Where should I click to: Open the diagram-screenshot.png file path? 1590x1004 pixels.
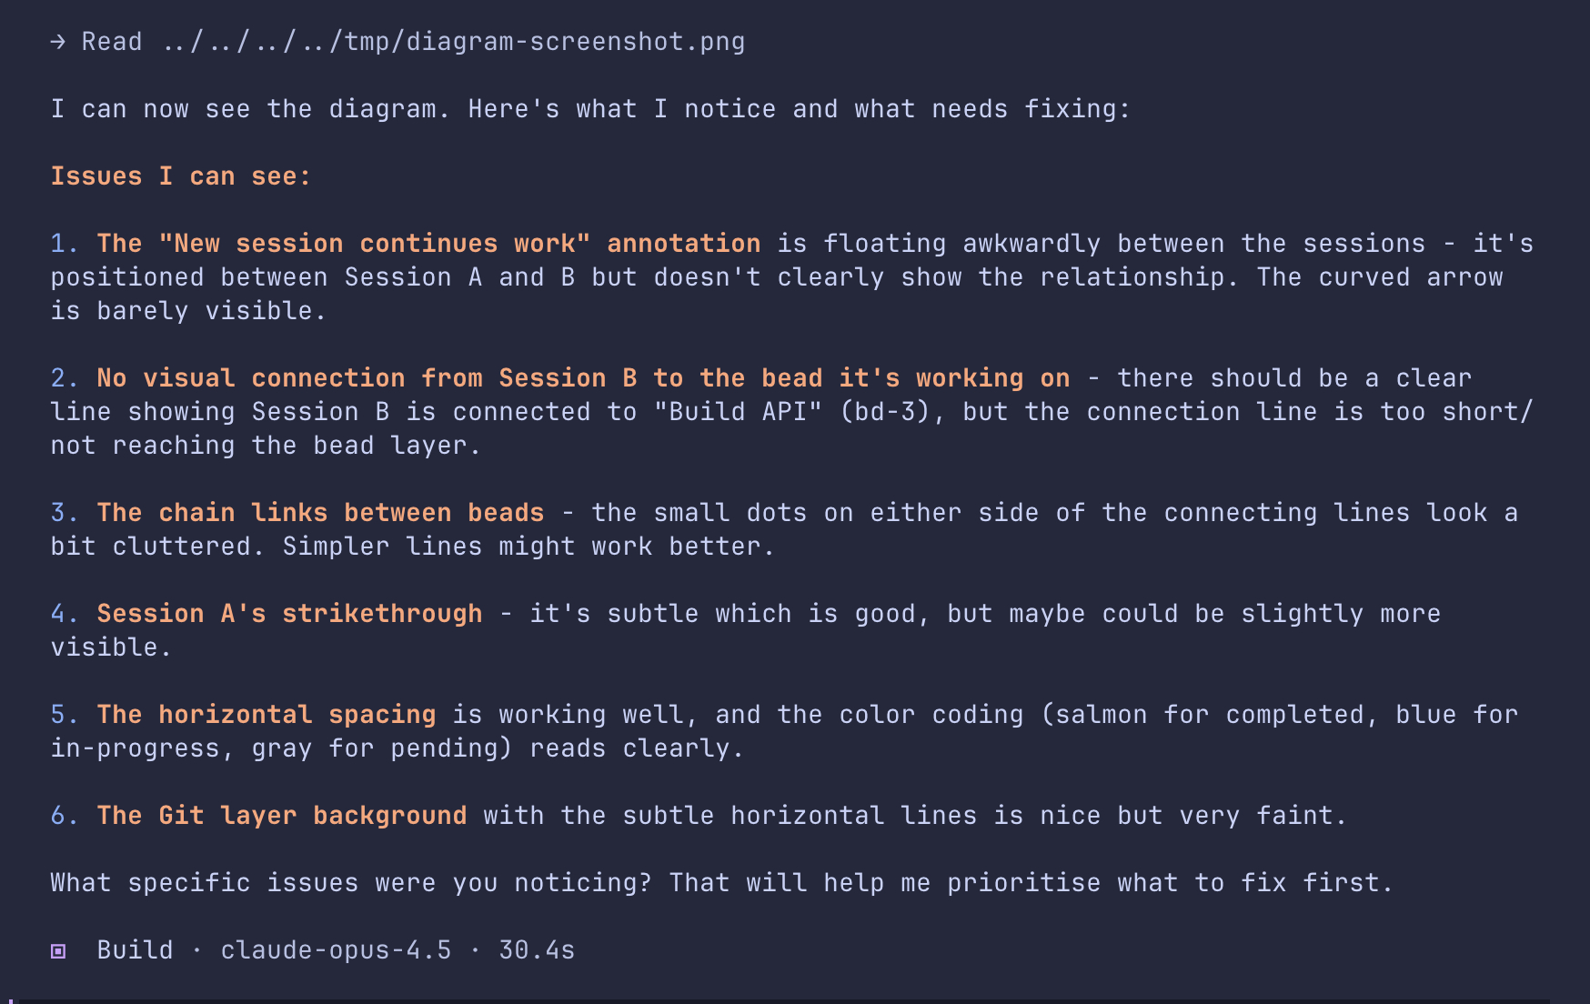453,42
